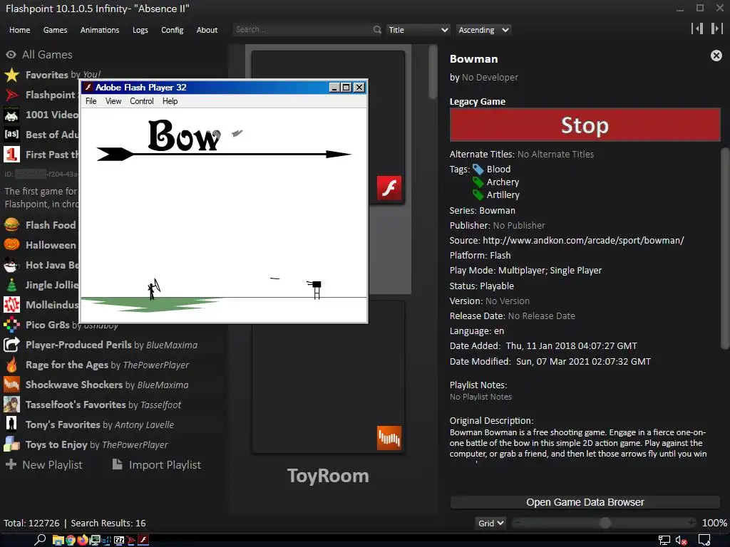Screen dimensions: 730x547
Task: Stop the running Bowman game
Action: [x=585, y=125]
